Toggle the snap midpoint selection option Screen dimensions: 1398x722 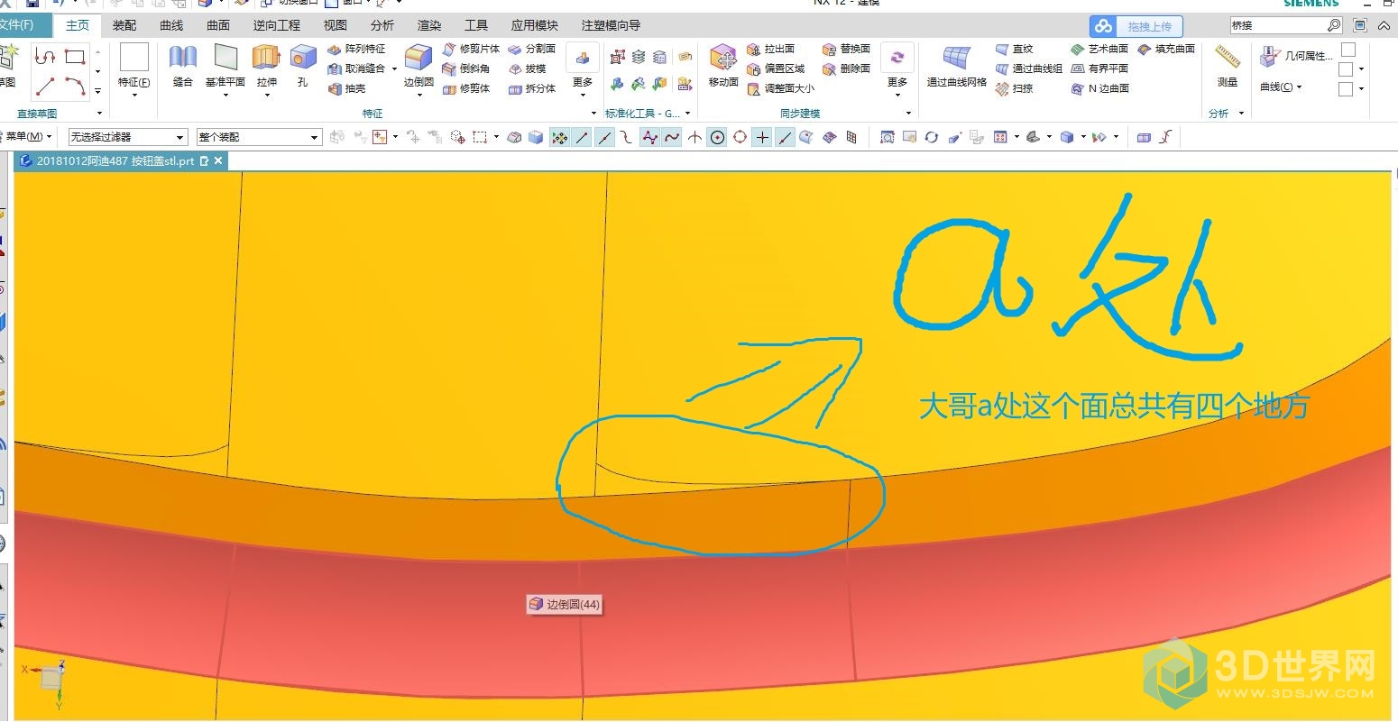tap(604, 137)
